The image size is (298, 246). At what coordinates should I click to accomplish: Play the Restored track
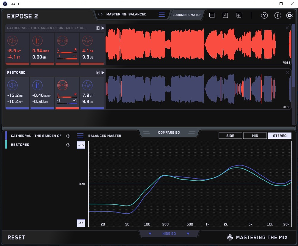[x=103, y=72]
